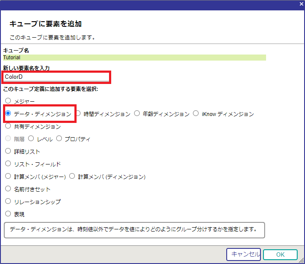
Task: Choose the 時間ディメンション radio button
Action: click(79, 113)
